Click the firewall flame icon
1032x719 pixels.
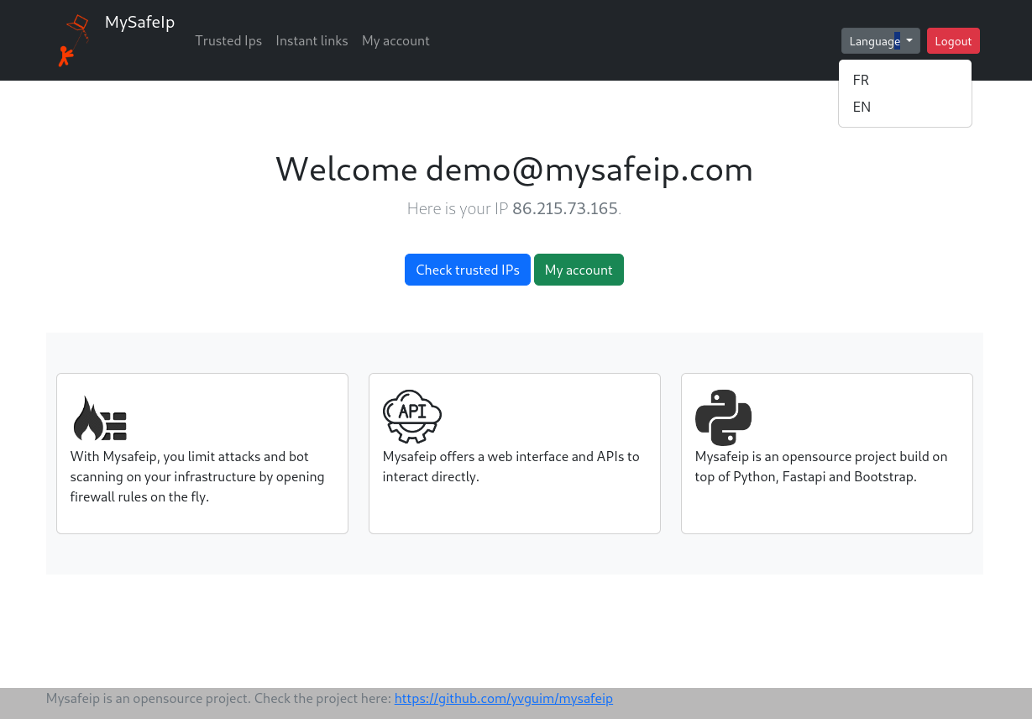pyautogui.click(x=100, y=418)
